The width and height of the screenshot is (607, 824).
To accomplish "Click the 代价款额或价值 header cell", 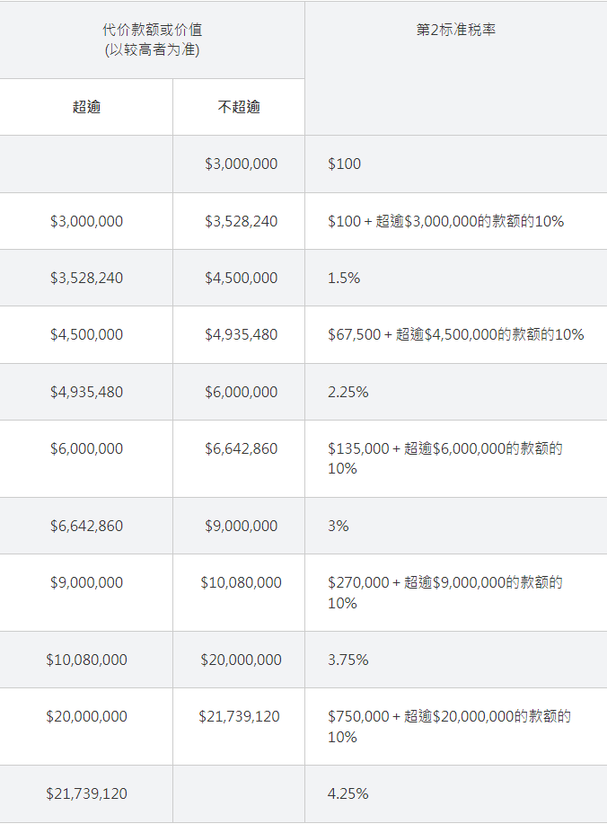I will pos(152,40).
